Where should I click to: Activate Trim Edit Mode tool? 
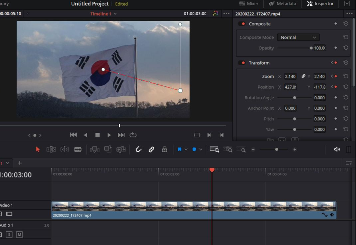point(51,149)
